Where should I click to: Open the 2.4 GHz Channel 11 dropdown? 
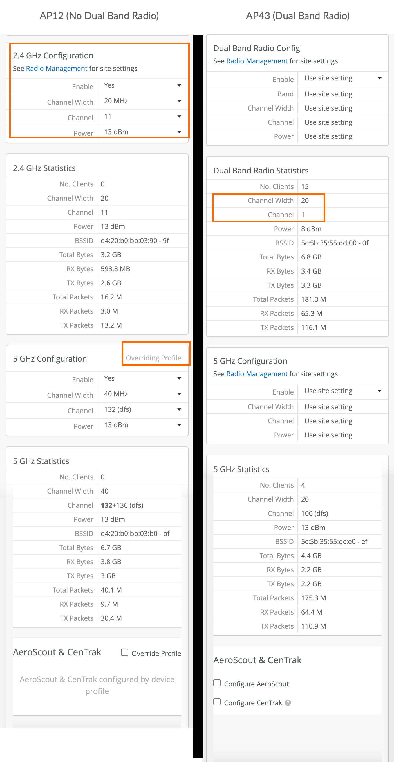[x=142, y=116]
